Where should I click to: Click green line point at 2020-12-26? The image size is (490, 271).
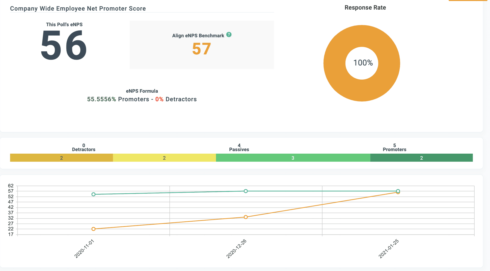pos(246,191)
